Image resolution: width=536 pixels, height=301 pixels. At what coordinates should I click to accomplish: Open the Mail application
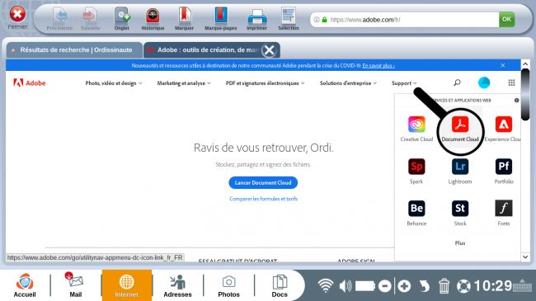tap(76, 285)
